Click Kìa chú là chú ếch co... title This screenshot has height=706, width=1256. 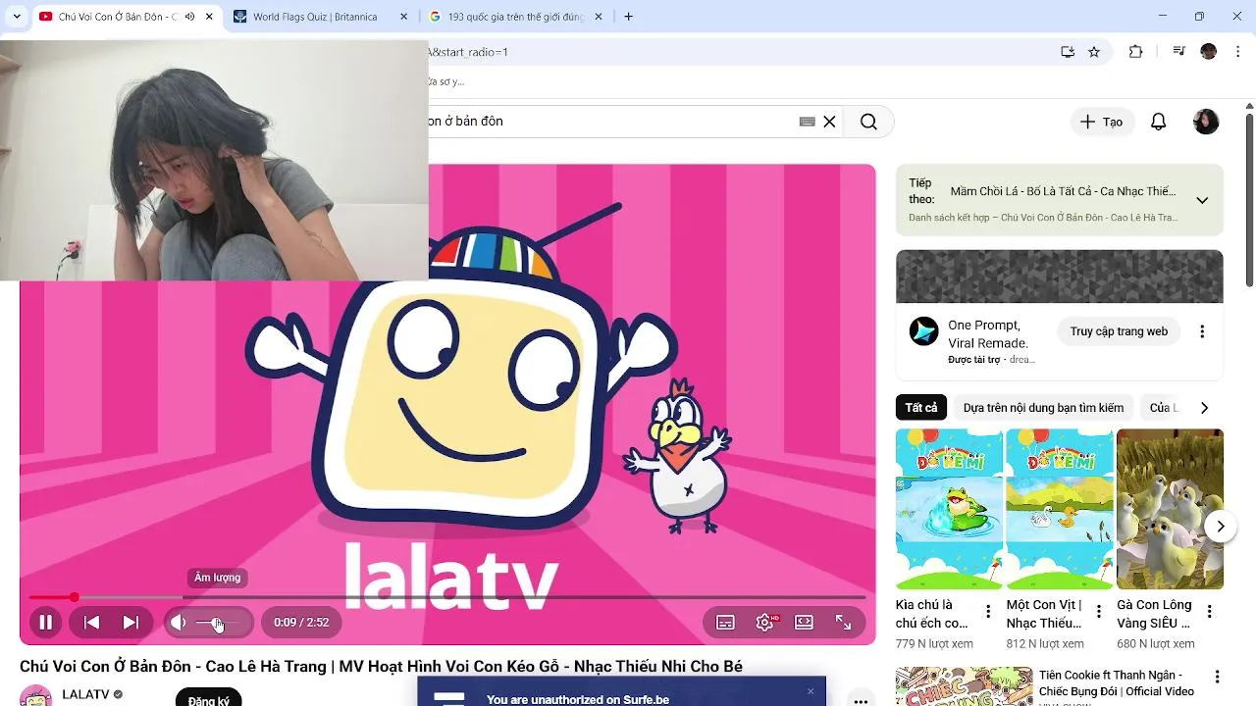(932, 614)
